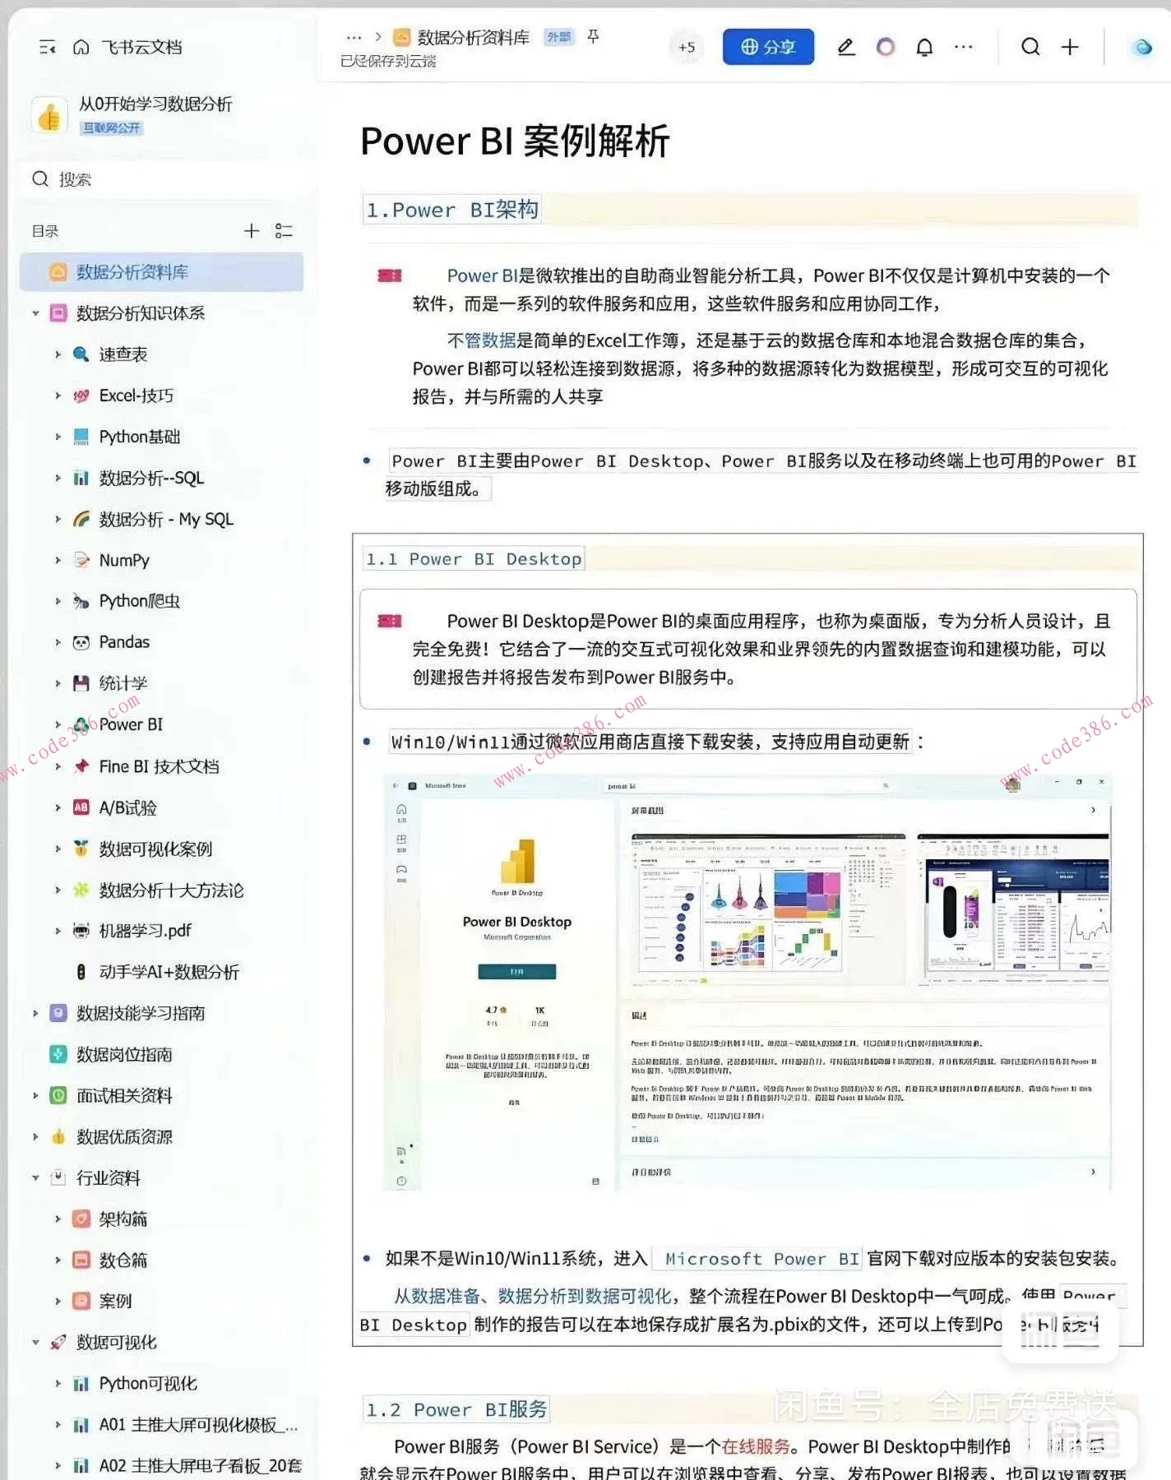This screenshot has width=1171, height=1480.
Task: Expand the 速查表 tree item
Action: pyautogui.click(x=58, y=354)
